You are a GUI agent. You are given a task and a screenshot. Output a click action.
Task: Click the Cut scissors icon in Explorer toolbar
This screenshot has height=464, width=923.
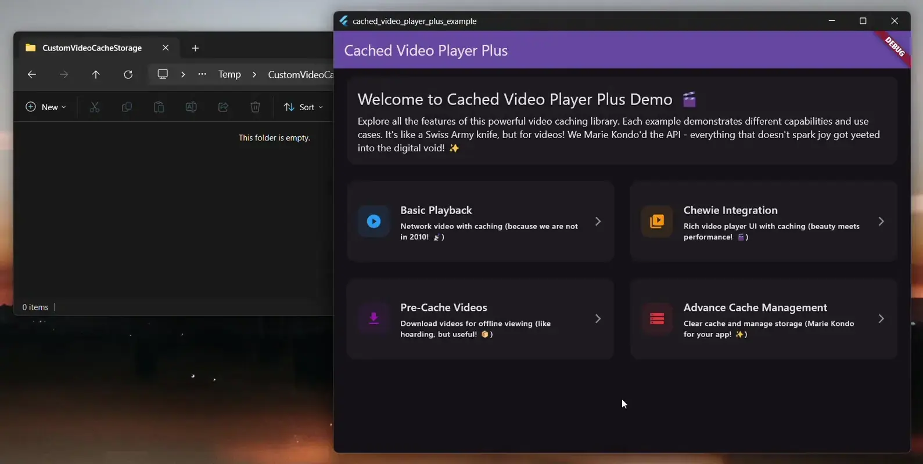[x=95, y=107]
